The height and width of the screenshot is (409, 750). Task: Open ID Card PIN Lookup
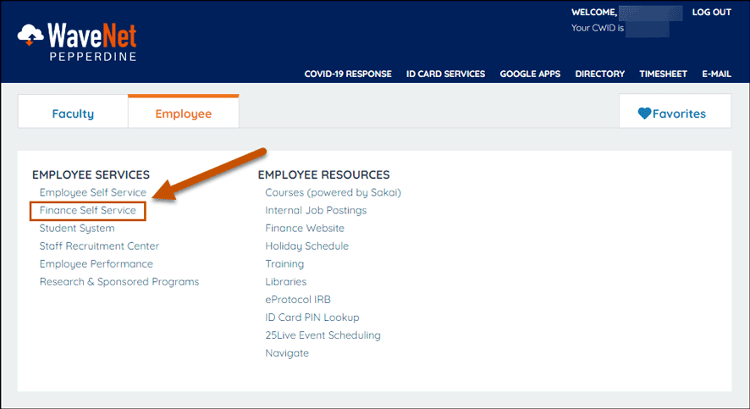point(312,318)
